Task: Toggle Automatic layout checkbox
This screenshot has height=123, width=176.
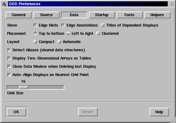Action: [x=59, y=42]
